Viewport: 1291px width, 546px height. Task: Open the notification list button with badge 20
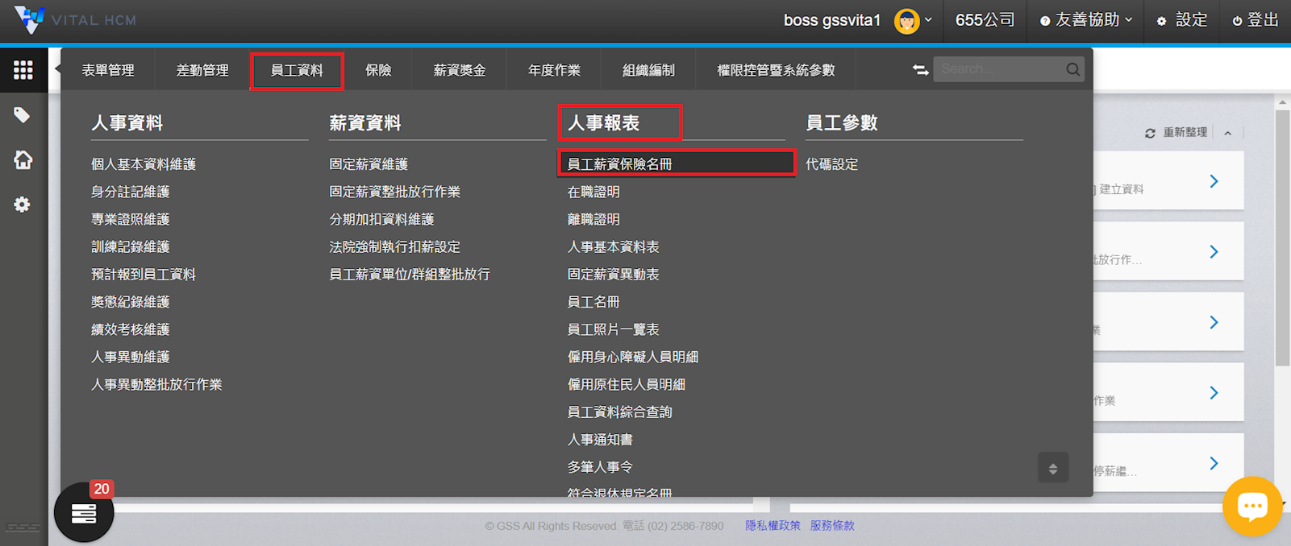(84, 513)
